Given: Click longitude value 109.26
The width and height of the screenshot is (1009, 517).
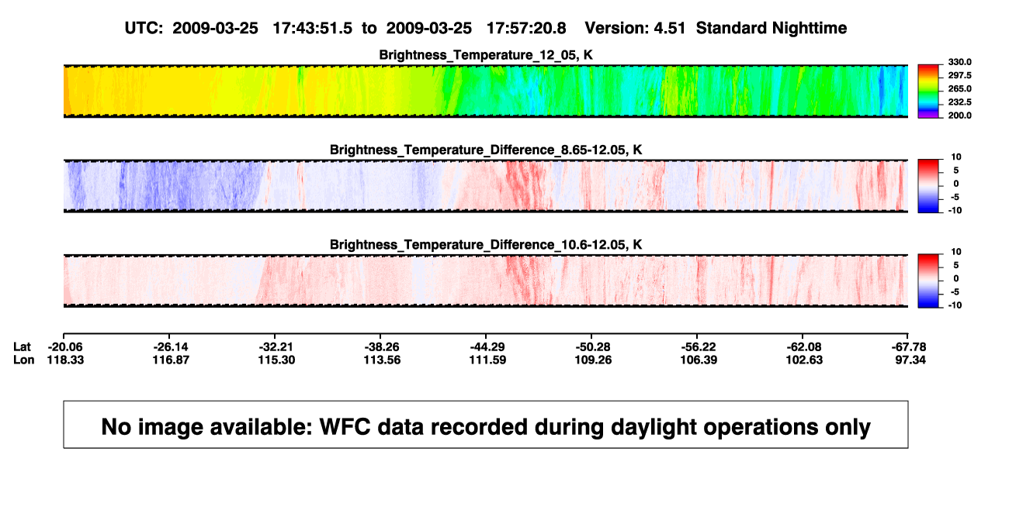Looking at the screenshot, I should (x=591, y=360).
